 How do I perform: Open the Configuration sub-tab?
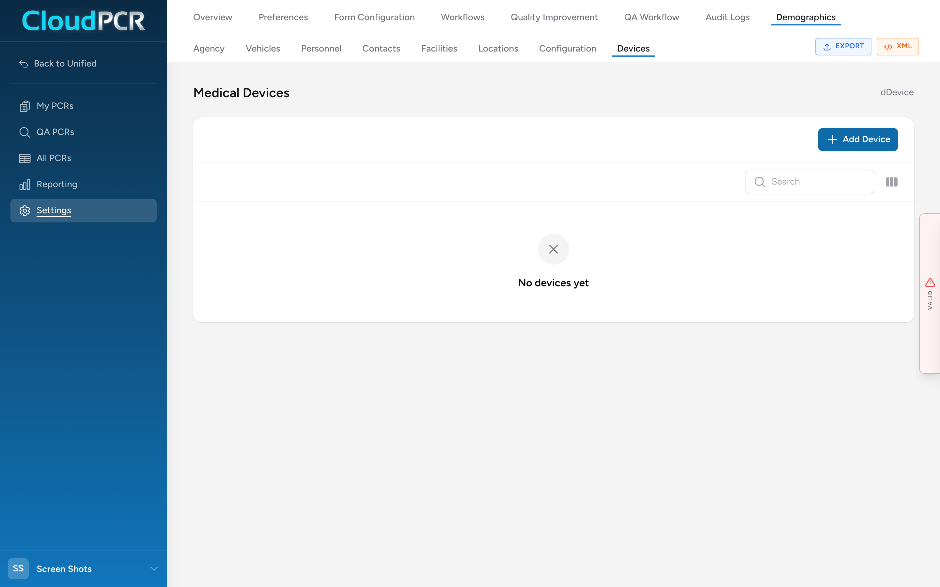coord(568,49)
